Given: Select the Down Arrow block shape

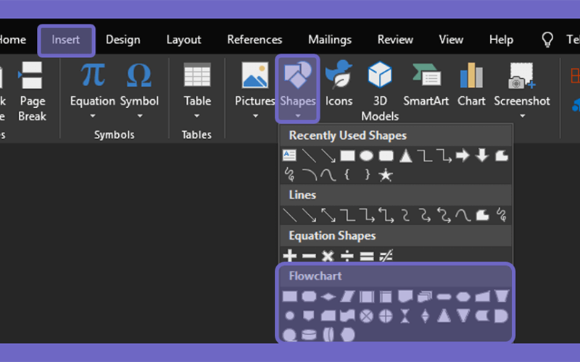Looking at the screenshot, I should [482, 156].
